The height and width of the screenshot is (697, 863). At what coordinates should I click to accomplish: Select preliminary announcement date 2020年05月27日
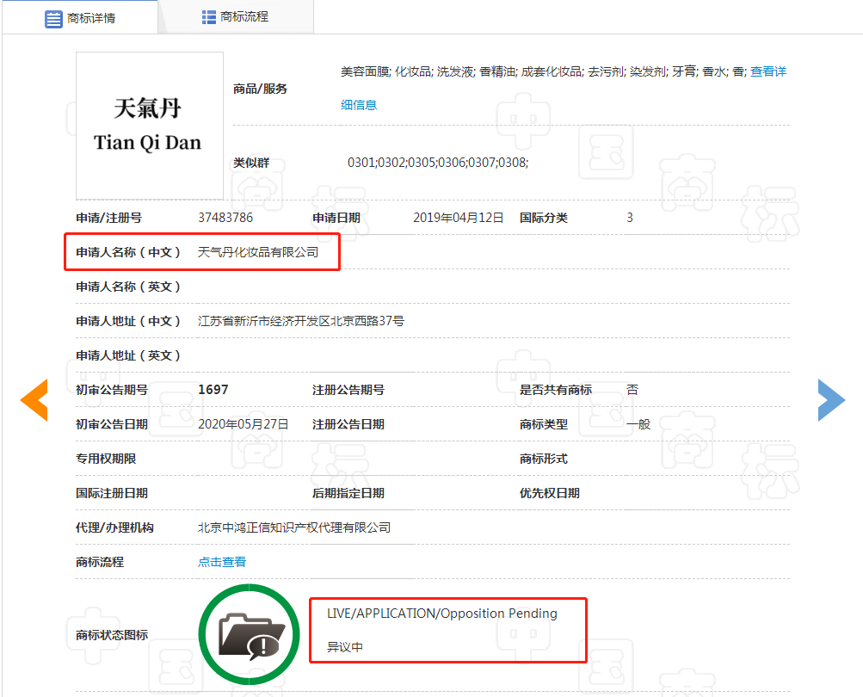tap(243, 424)
